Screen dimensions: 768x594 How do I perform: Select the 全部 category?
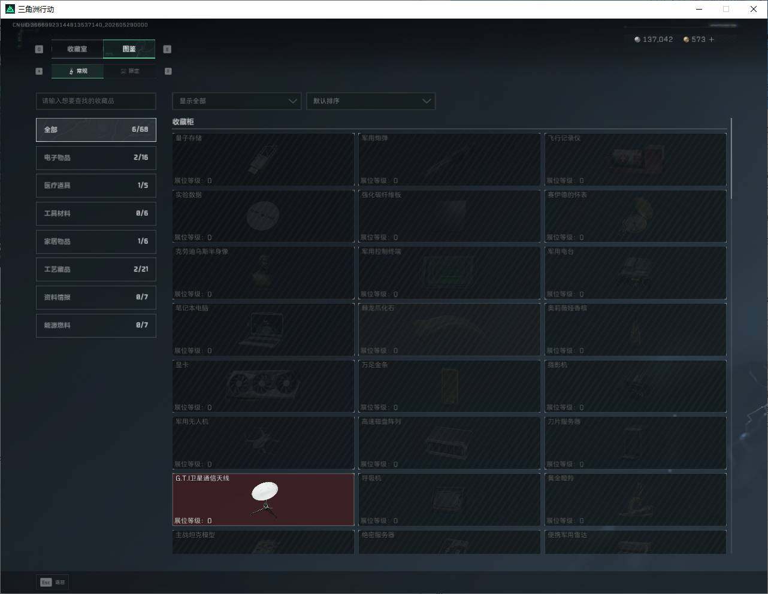click(x=96, y=129)
